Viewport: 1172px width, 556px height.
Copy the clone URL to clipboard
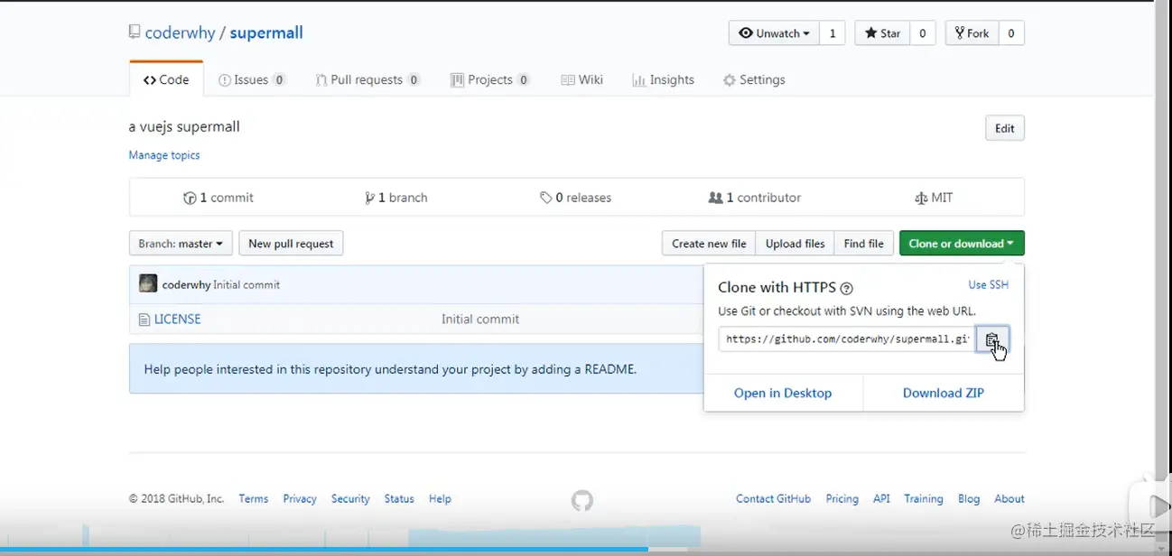click(991, 340)
